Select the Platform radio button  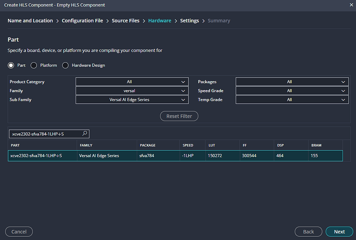(x=33, y=65)
